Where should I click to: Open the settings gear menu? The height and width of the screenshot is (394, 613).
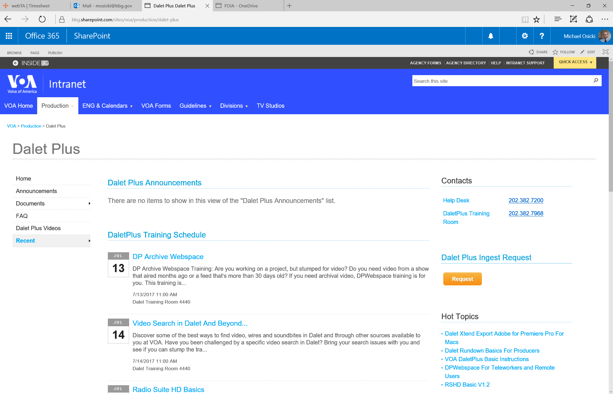point(525,36)
